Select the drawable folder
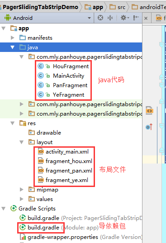Viewport: 166px width, 243px height. 49,133
